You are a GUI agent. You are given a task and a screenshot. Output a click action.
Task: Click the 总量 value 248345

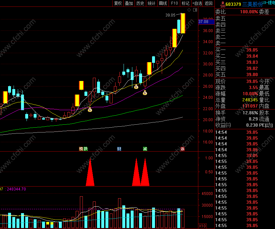[250, 100]
